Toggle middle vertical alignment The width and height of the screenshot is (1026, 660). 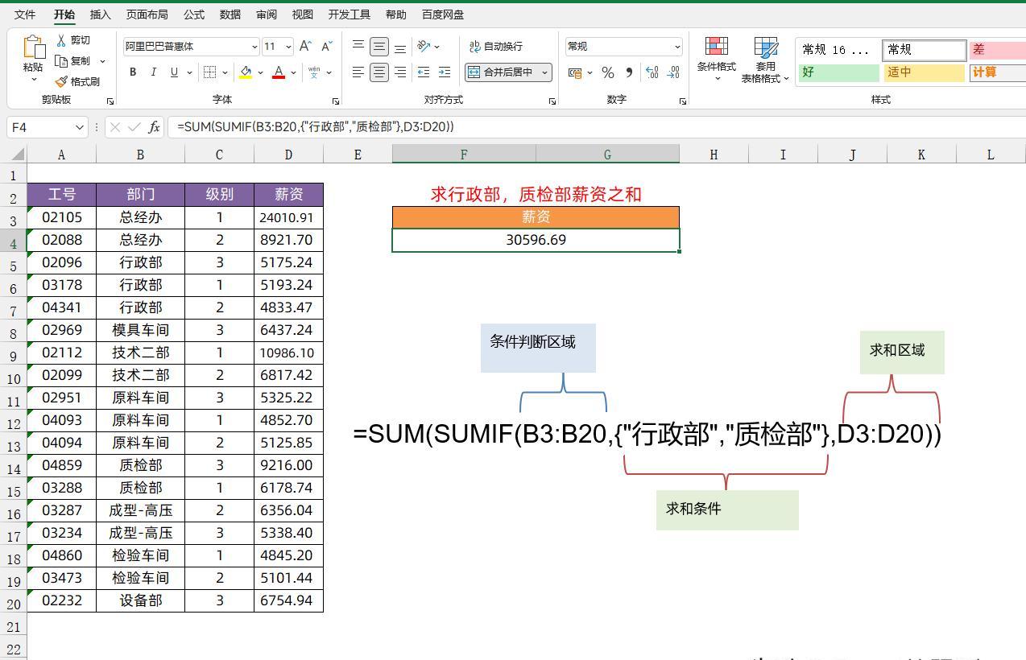click(379, 47)
